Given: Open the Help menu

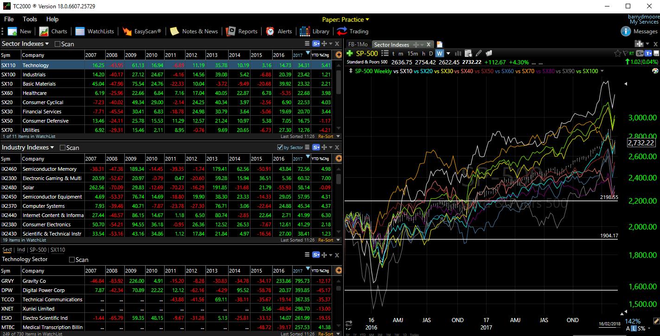Looking at the screenshot, I should [52, 19].
